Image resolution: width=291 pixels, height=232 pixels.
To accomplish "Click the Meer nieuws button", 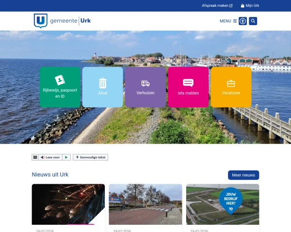I will pyautogui.click(x=243, y=175).
